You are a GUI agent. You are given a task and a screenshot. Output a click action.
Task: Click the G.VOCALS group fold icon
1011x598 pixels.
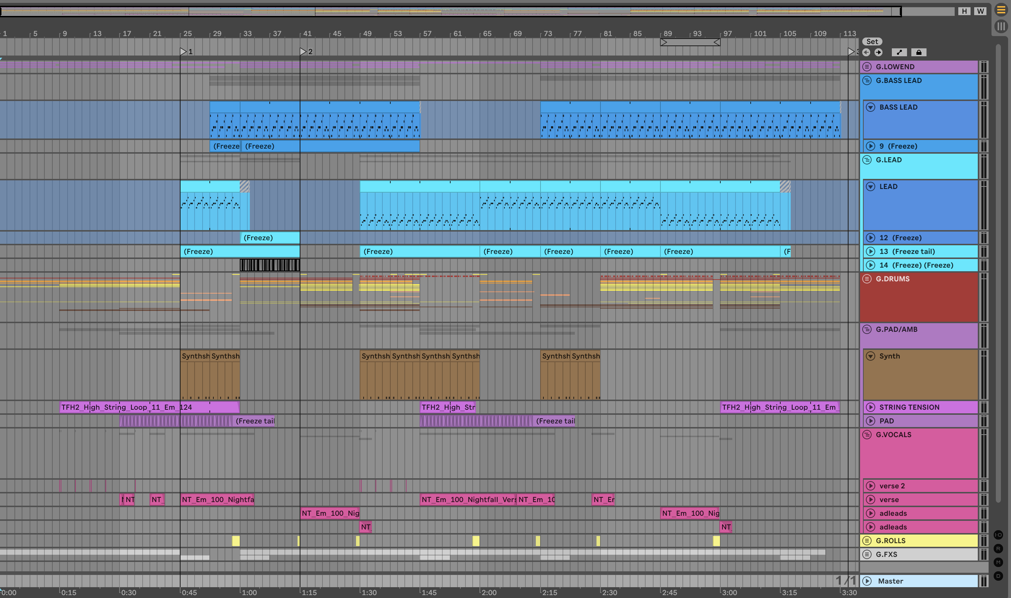(x=867, y=435)
